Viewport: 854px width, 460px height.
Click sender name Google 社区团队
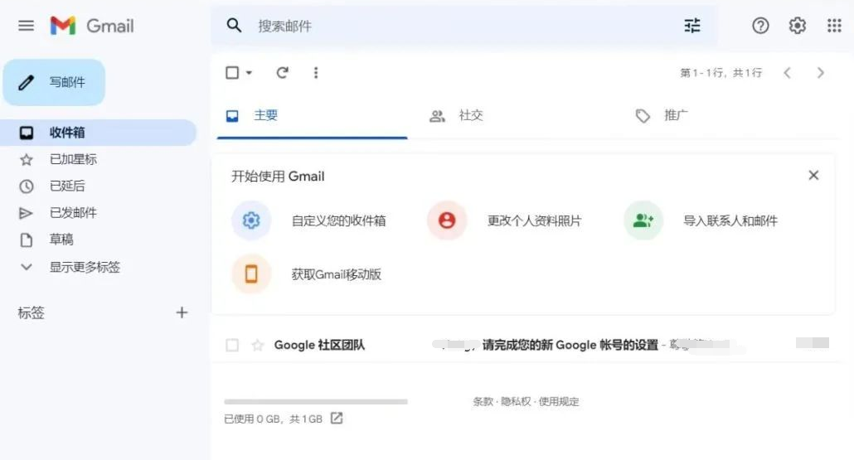click(319, 345)
